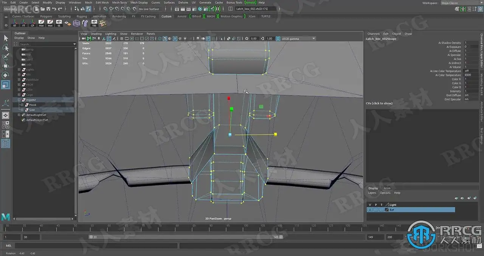484x256 pixels.
Task: Select the Hook node in Outliner
Action: 33,105
